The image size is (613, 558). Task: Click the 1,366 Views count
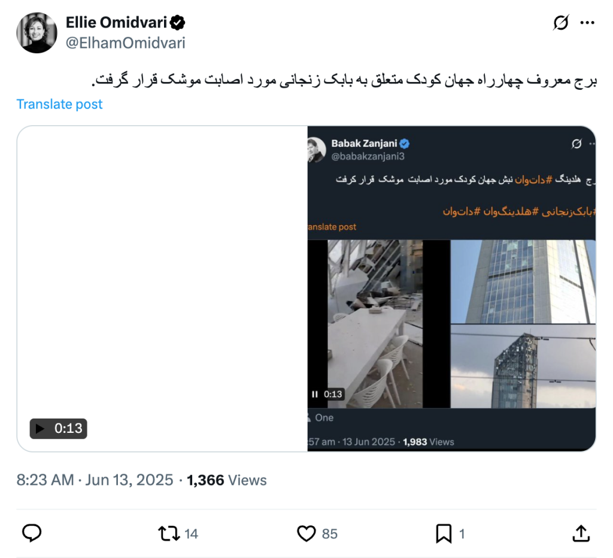[x=227, y=480]
